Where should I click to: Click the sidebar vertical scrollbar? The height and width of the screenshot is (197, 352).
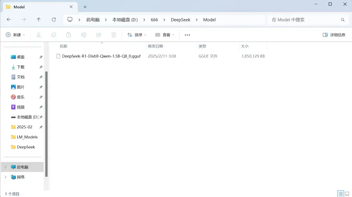coord(47,124)
